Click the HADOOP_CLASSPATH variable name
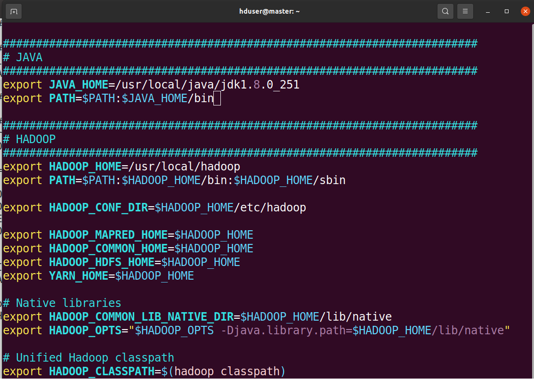Image resolution: width=534 pixels, height=379 pixels. [x=101, y=371]
